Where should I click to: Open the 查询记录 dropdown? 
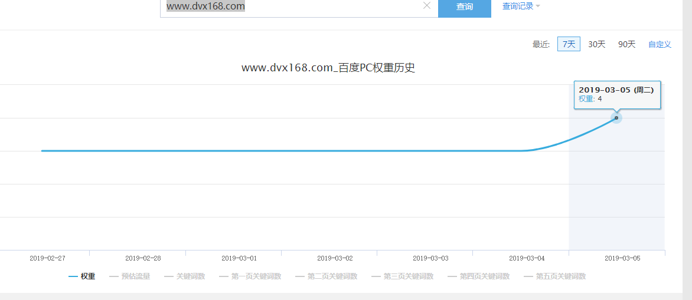[521, 6]
